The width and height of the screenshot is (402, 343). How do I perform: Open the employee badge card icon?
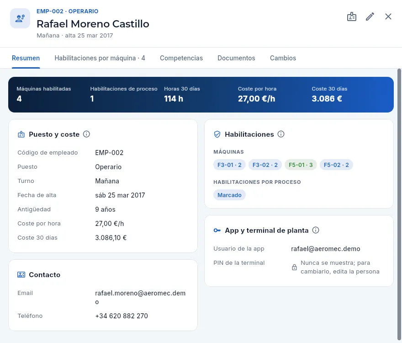click(x=351, y=16)
